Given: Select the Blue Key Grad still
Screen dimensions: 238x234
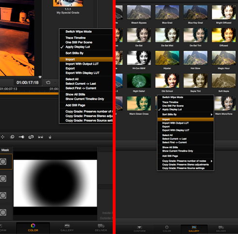Looking at the screenshot, I should (x=195, y=12).
